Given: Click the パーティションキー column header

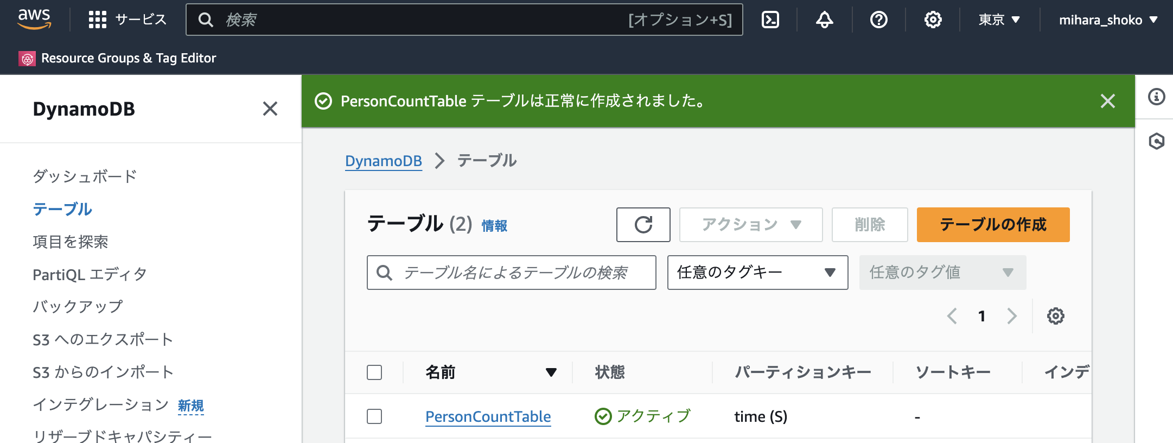Looking at the screenshot, I should point(803,372).
